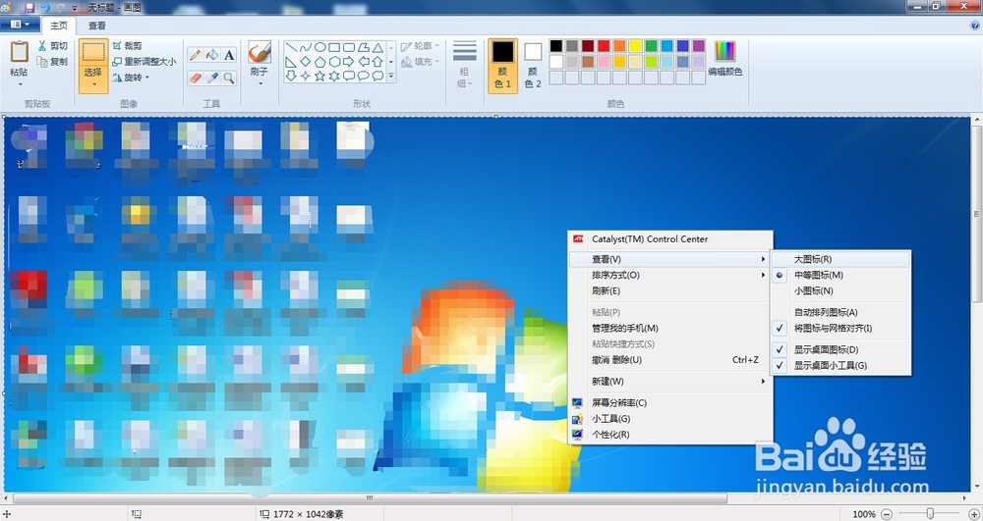Click the horizontal canvas scrollbar

tap(370, 498)
